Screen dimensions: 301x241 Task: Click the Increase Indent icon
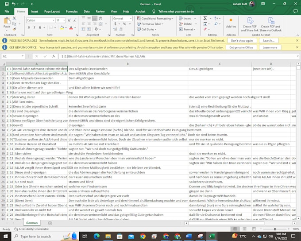[89, 29]
